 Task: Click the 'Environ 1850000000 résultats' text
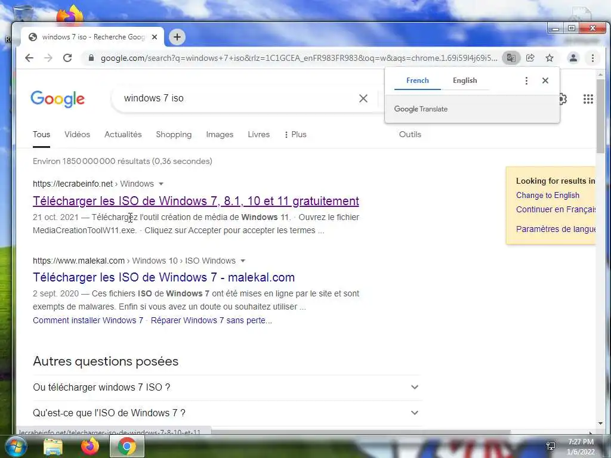coord(122,161)
